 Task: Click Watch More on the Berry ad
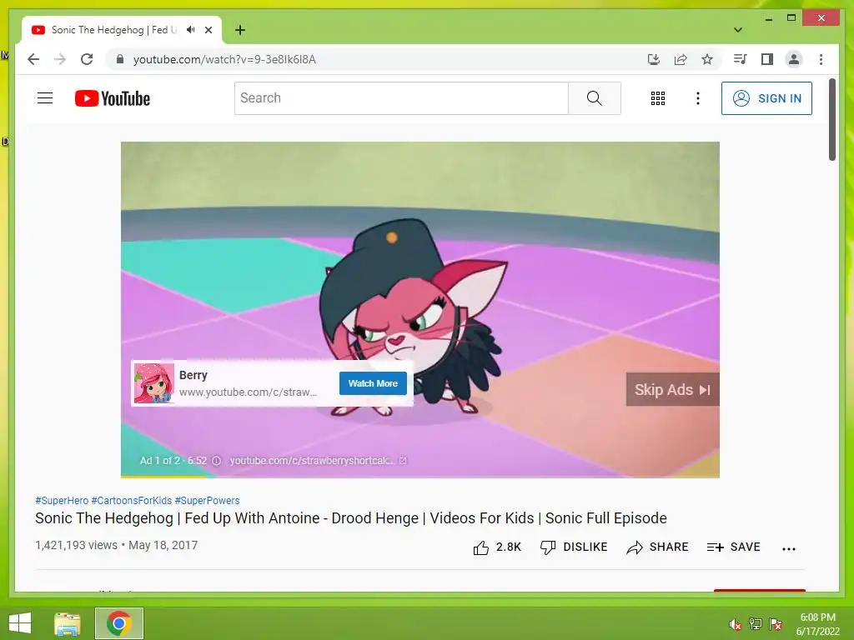pos(373,383)
